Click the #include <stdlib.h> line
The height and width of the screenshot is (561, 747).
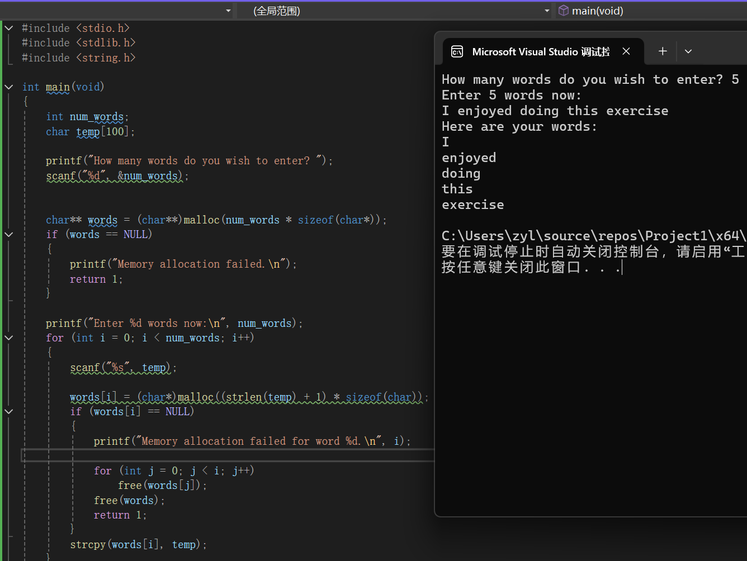pos(79,43)
